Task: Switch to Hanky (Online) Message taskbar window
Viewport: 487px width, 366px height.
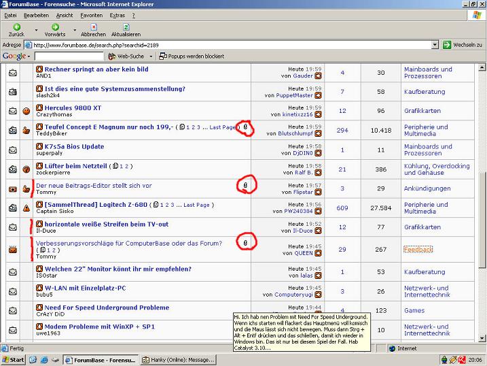Action: pos(178,360)
